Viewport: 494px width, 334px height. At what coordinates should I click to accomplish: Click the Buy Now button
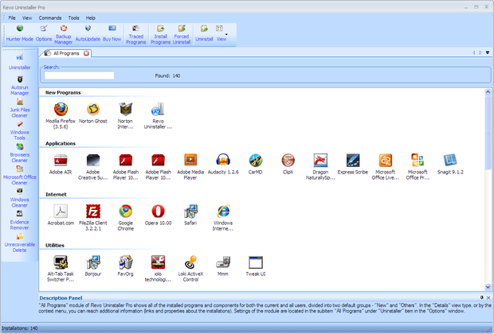[x=112, y=33]
